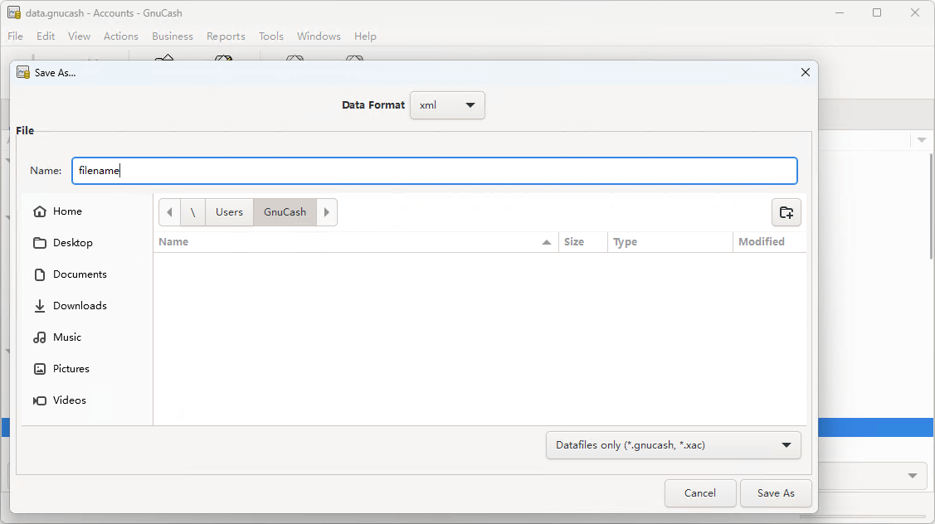This screenshot has height=524, width=935.
Task: Open the Videos folder shortcut
Action: point(69,400)
